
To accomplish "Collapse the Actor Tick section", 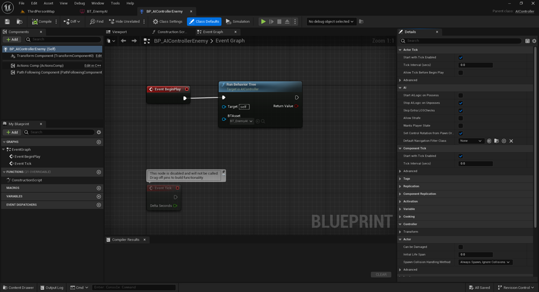I will point(400,50).
